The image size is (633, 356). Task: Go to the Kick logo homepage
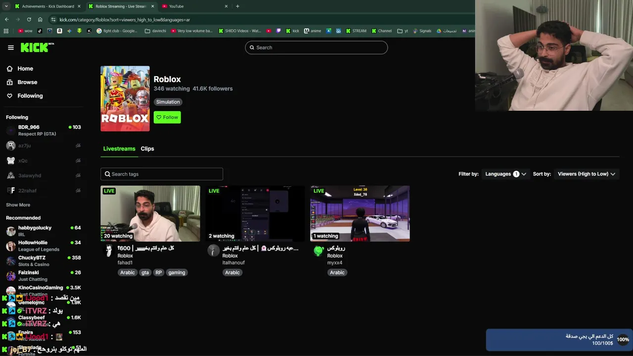tap(37, 47)
